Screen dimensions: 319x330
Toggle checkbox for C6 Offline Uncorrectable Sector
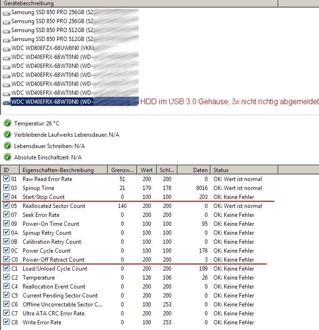point(6,304)
